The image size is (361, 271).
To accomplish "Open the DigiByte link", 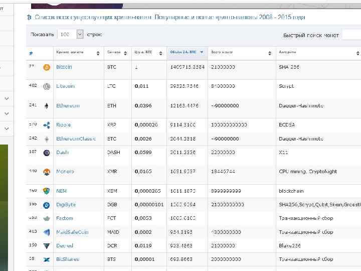I will click(x=66, y=205).
